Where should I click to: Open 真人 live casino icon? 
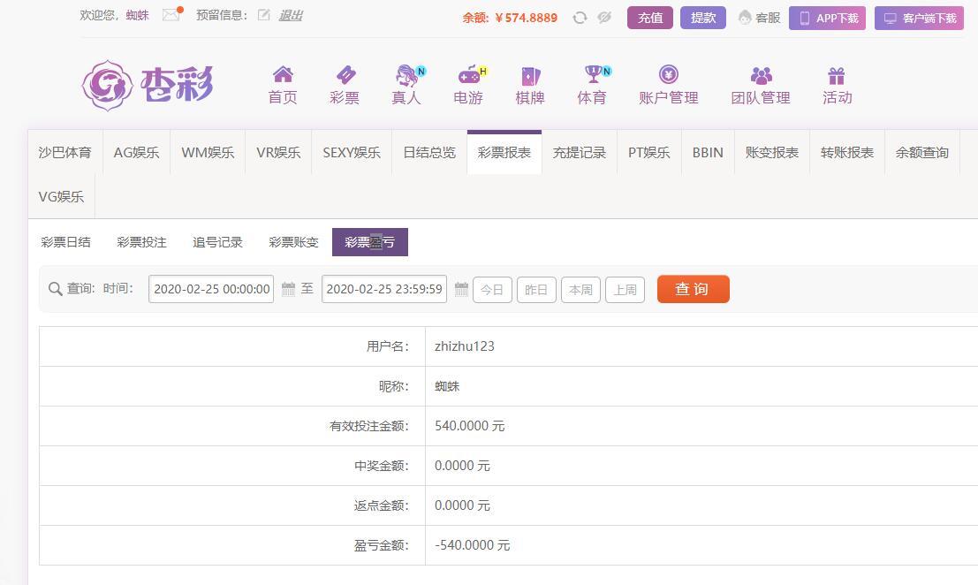tap(408, 75)
